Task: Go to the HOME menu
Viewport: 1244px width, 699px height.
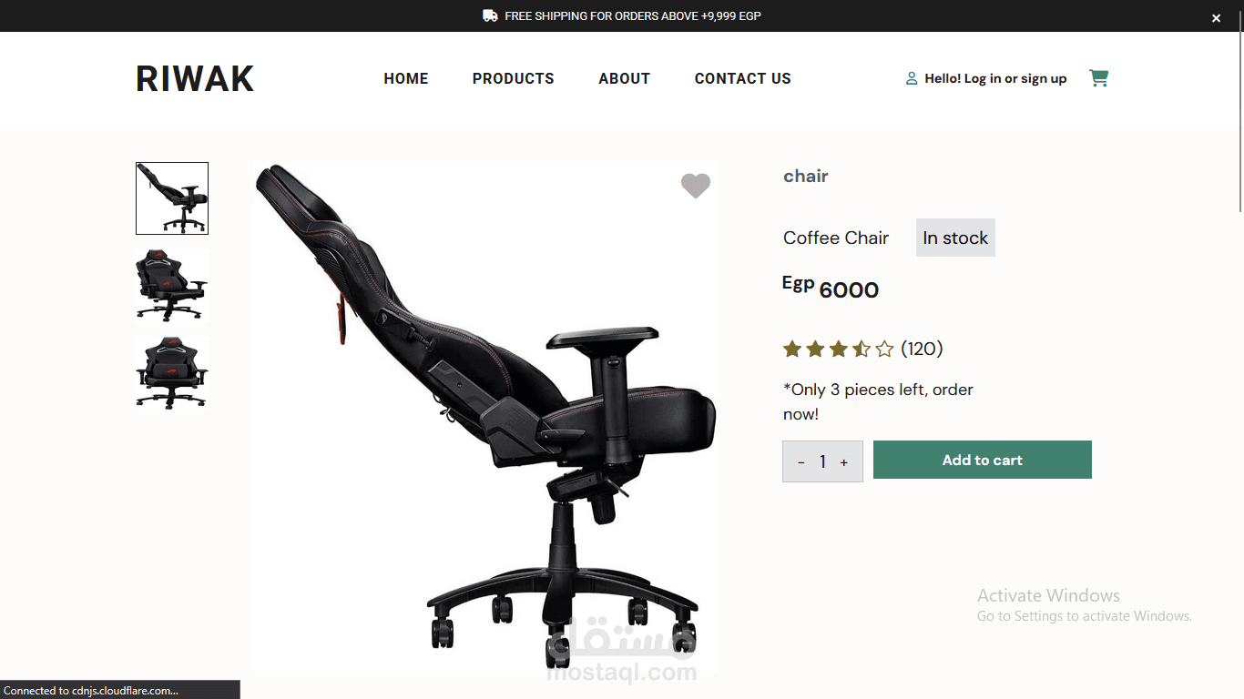Action: [406, 78]
